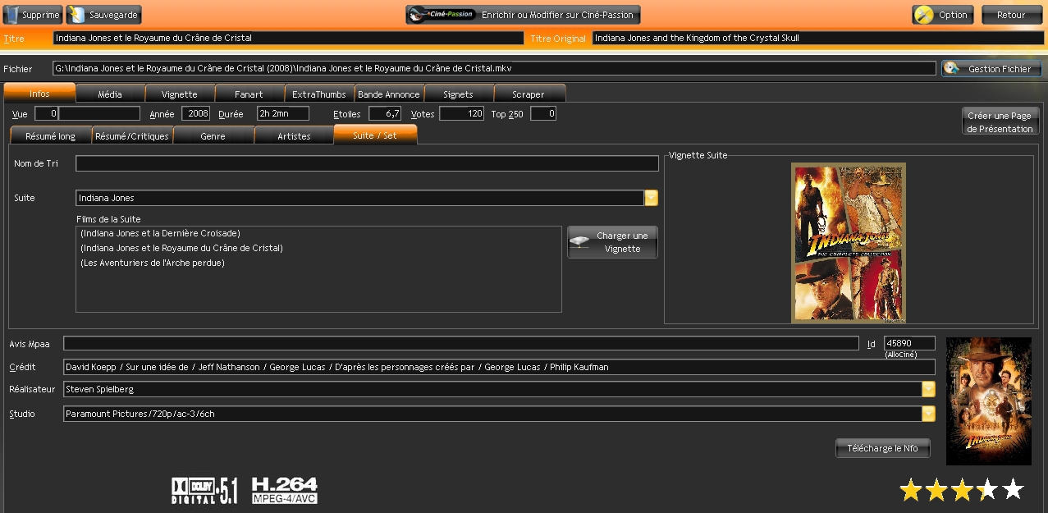Click the Télécharge le Nfo button

click(883, 448)
